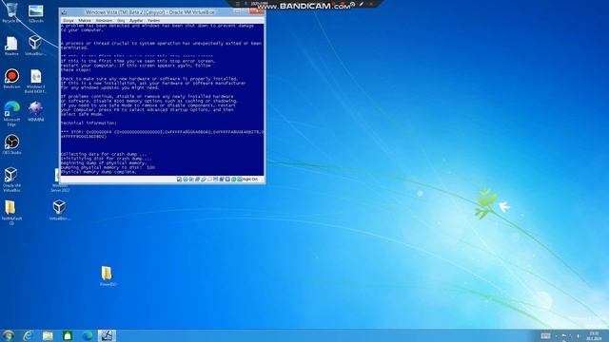Open the Aygıtlar menu in VirtualBox
Viewport: 609px width, 342px height.
pos(136,20)
